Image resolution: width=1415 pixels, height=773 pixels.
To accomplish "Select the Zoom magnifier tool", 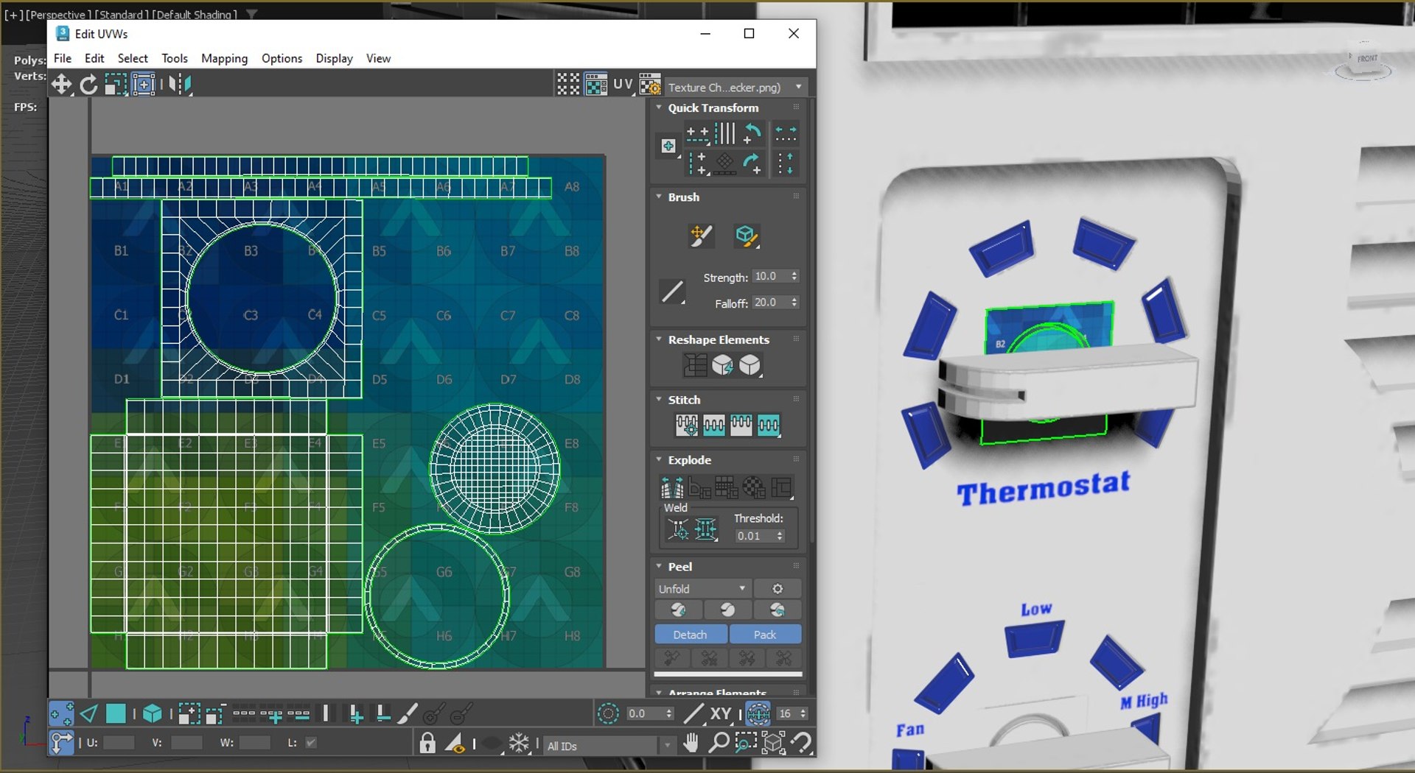I will coord(718,743).
